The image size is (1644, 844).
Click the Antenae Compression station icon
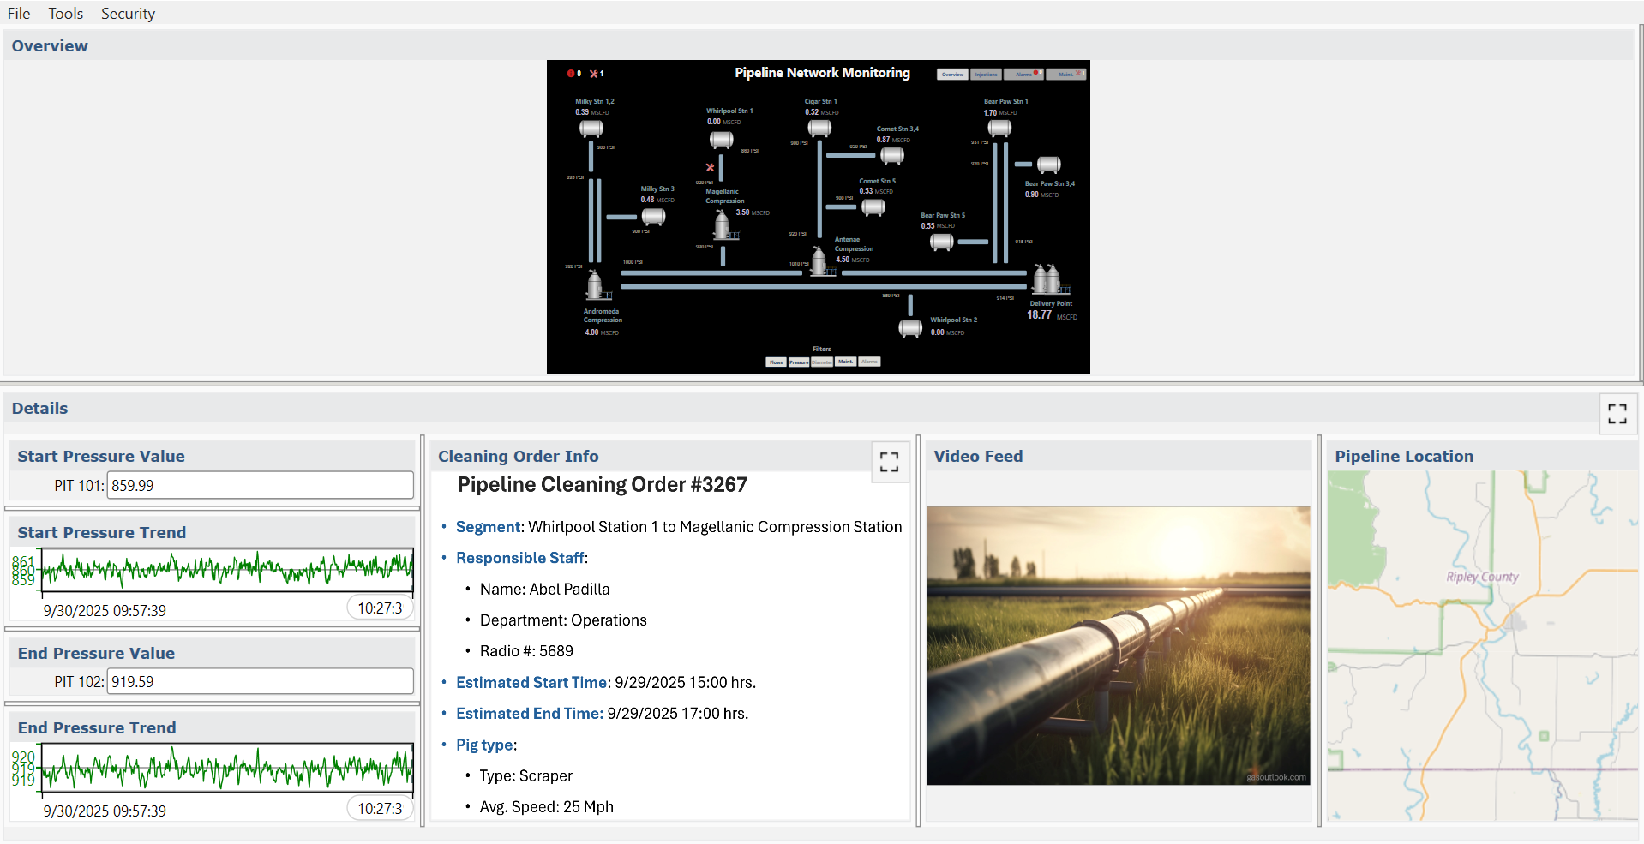click(x=819, y=261)
